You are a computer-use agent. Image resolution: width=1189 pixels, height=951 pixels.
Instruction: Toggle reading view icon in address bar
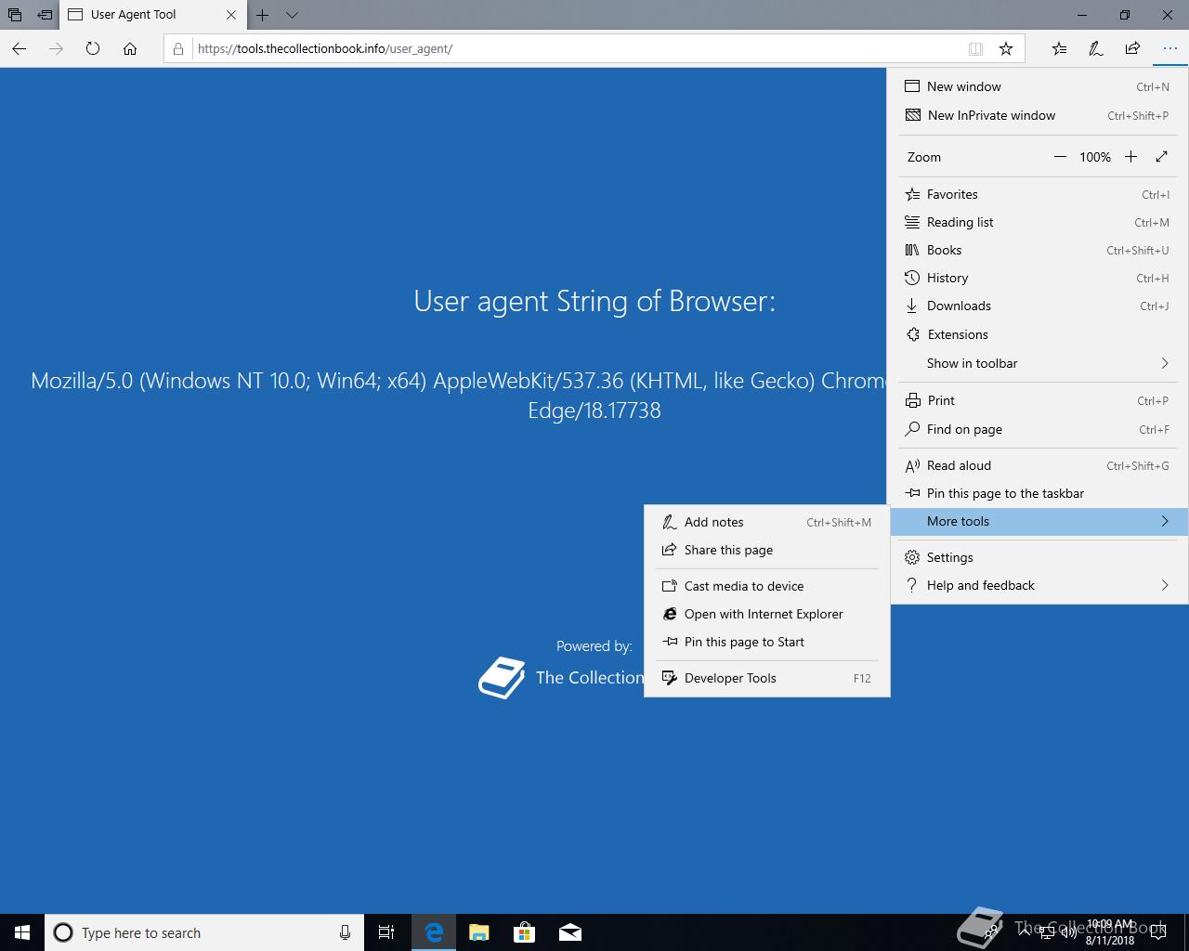[x=975, y=48]
